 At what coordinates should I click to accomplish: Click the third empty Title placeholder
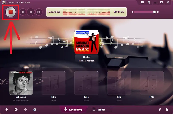(x=86, y=83)
